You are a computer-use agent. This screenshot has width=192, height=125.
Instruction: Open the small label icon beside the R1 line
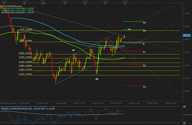click(x=129, y=29)
